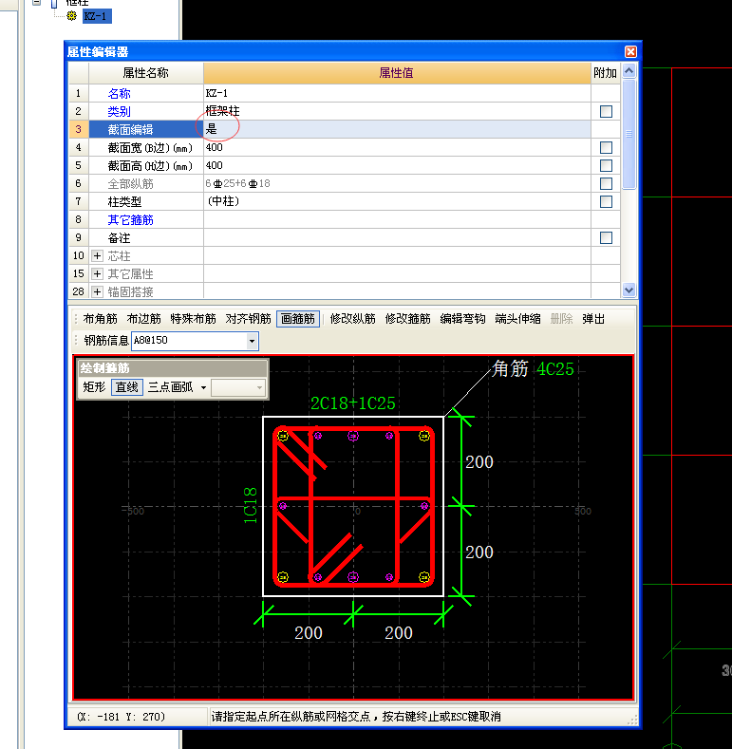Click bottom-left yellow corner rebar in section

point(283,577)
